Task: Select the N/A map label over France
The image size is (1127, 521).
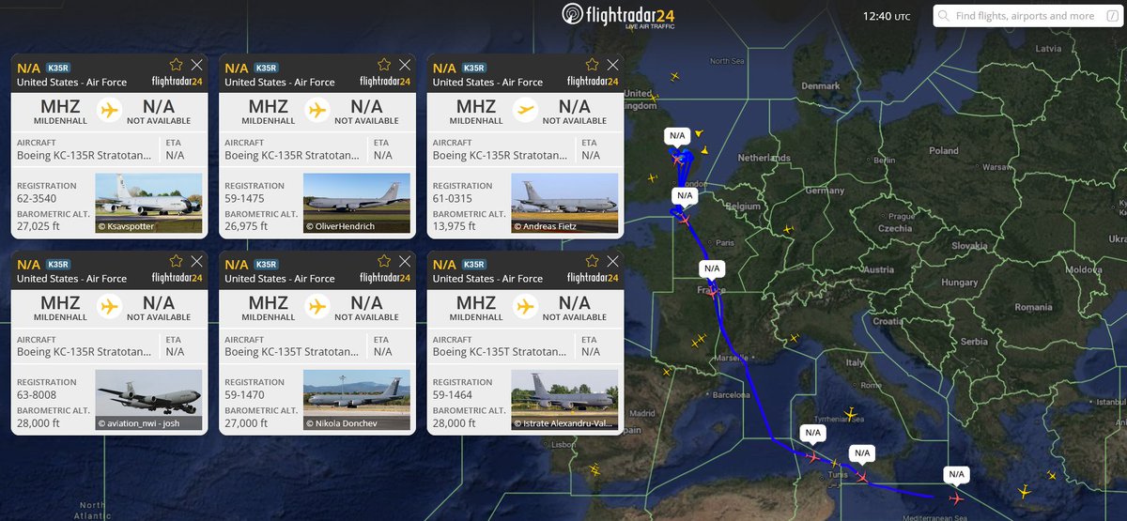Action: 711,268
